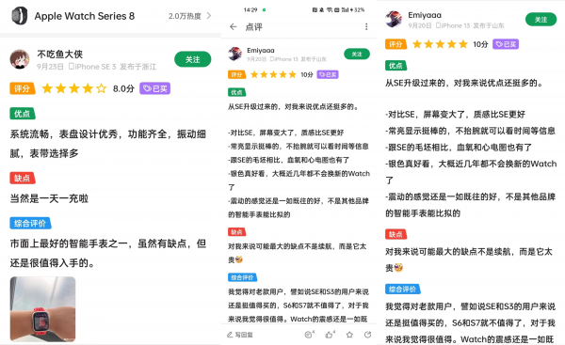565x345 pixels.
Task: Share the review with share icon
Action: point(367,335)
